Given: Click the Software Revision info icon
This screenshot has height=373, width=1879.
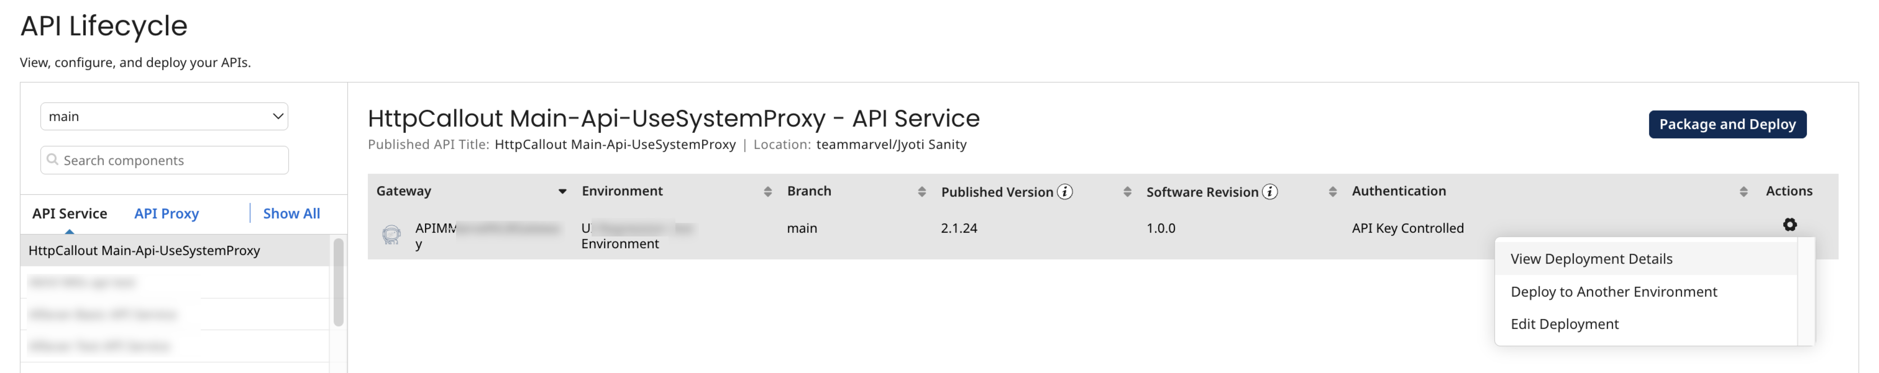Looking at the screenshot, I should click(x=1270, y=191).
